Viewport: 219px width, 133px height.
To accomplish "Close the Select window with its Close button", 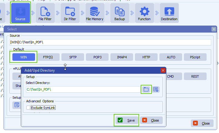I will (202, 123).
